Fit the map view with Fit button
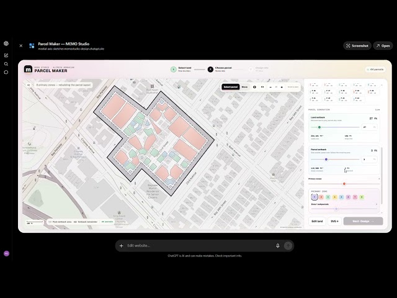Screen dimensions: 397x298 (x=262, y=87)
